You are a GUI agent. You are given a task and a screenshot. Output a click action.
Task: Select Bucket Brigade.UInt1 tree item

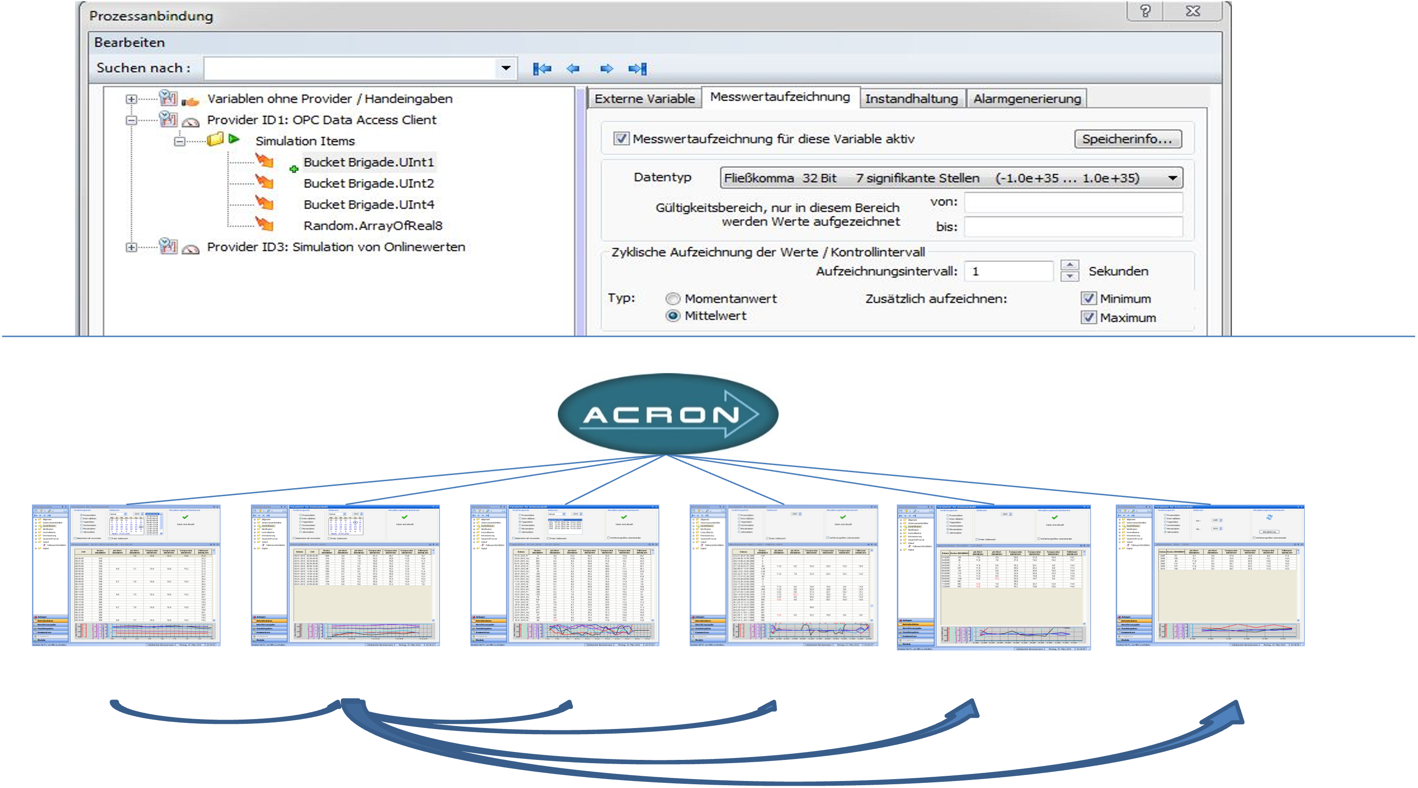click(x=368, y=163)
